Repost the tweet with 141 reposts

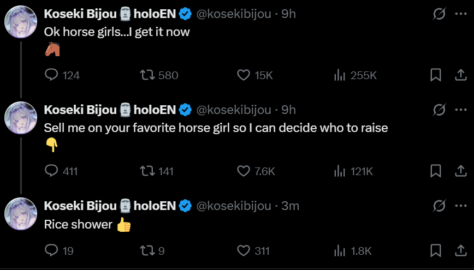tap(147, 171)
